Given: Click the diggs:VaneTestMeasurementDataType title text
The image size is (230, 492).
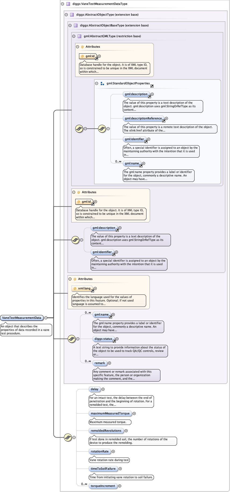Looking at the screenshot, I should click(100, 4).
